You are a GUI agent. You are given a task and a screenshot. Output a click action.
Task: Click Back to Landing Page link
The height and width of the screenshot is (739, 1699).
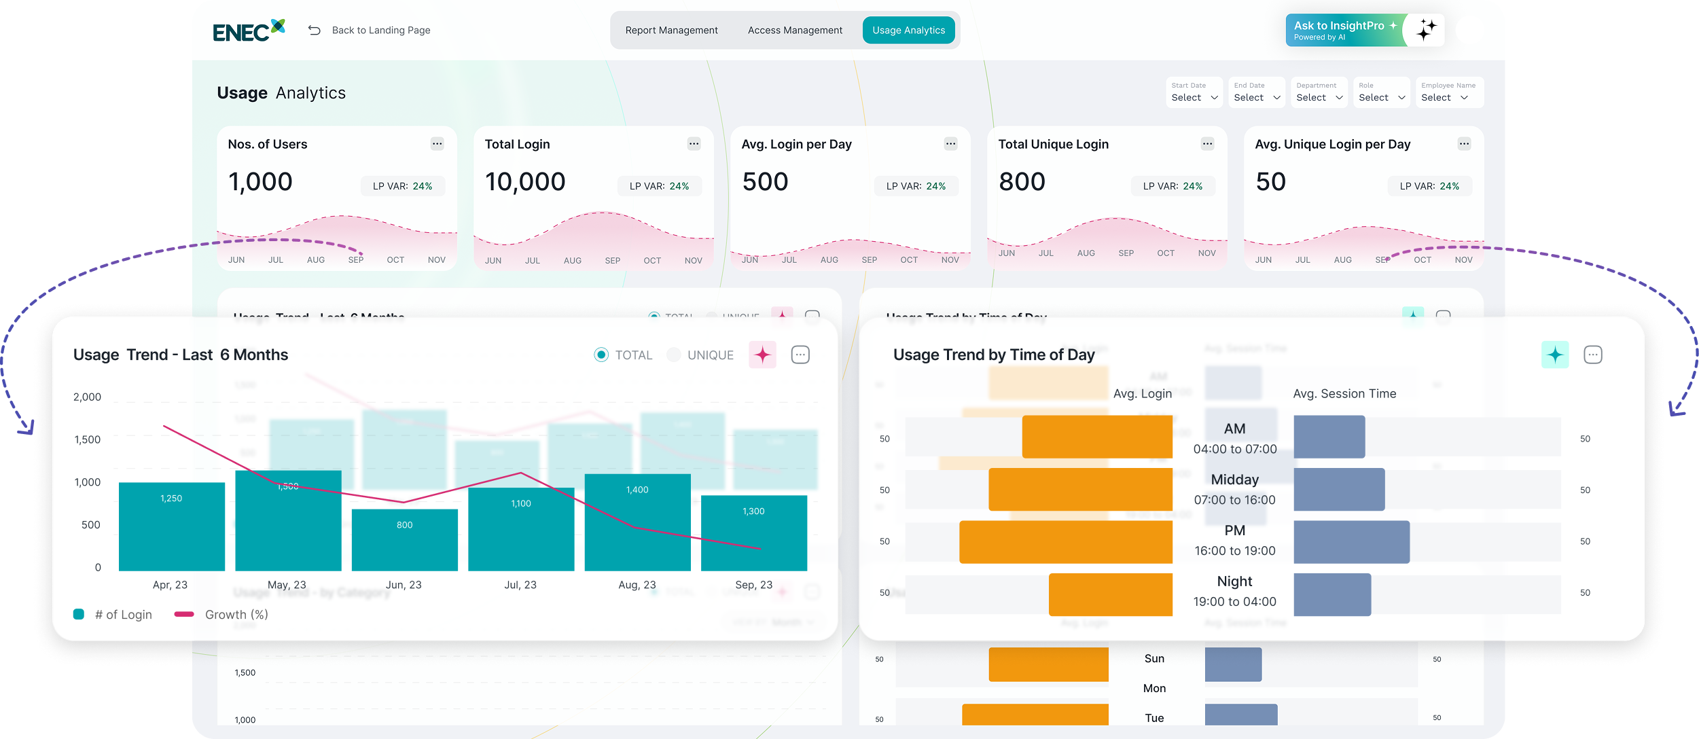coord(380,30)
